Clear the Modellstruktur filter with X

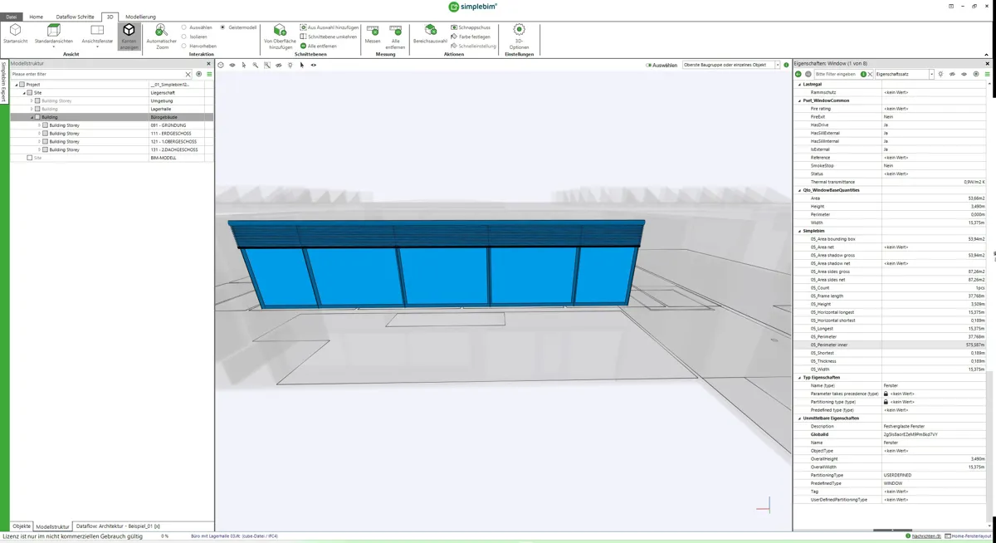pyautogui.click(x=188, y=74)
